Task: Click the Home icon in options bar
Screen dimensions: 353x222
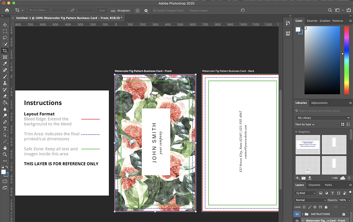Action: [x=7, y=11]
